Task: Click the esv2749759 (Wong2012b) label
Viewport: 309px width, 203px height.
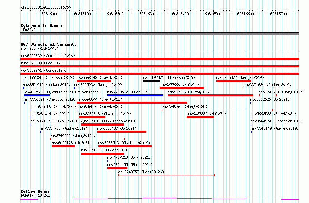Action: [141, 172]
